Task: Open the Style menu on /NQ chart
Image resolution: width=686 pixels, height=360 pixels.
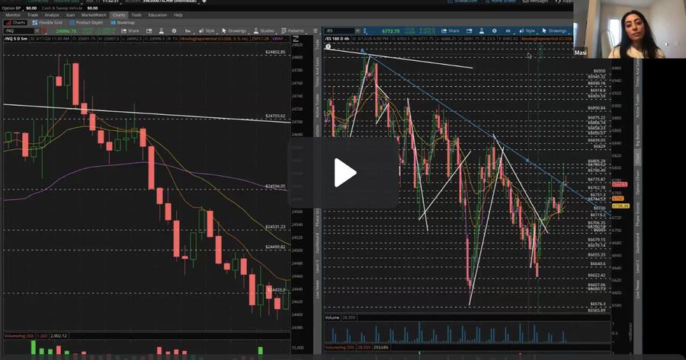Action: 207,31
